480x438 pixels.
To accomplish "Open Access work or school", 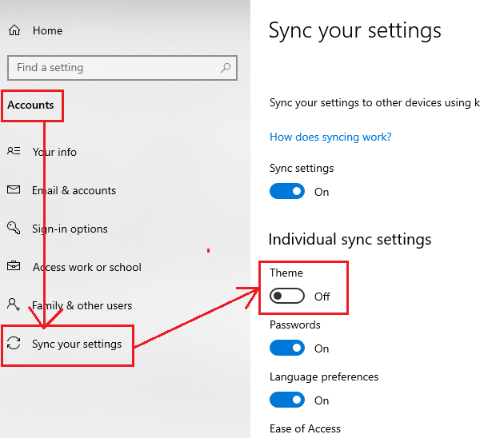I will tap(86, 267).
